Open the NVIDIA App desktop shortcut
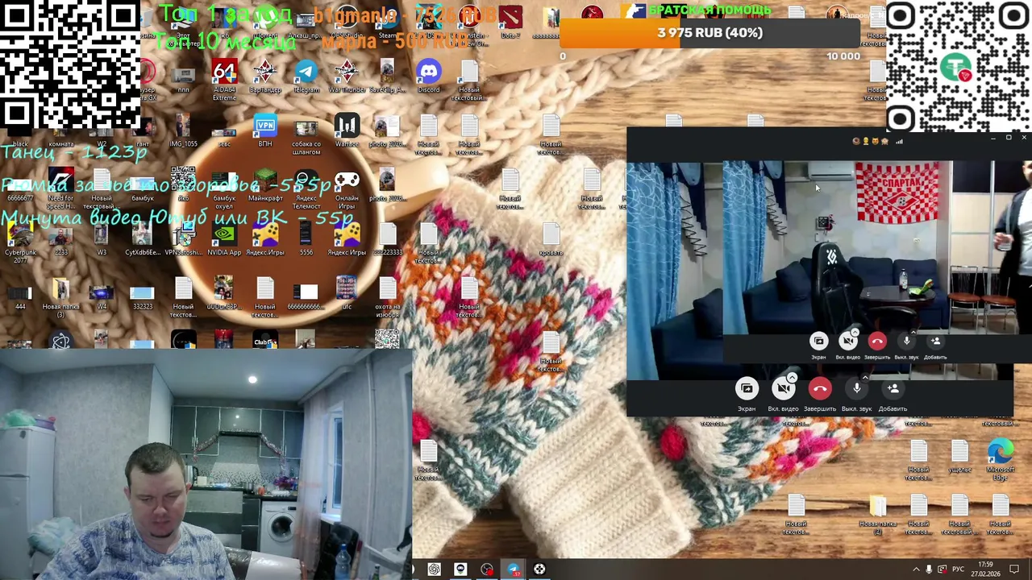This screenshot has width=1032, height=580. coord(224,239)
